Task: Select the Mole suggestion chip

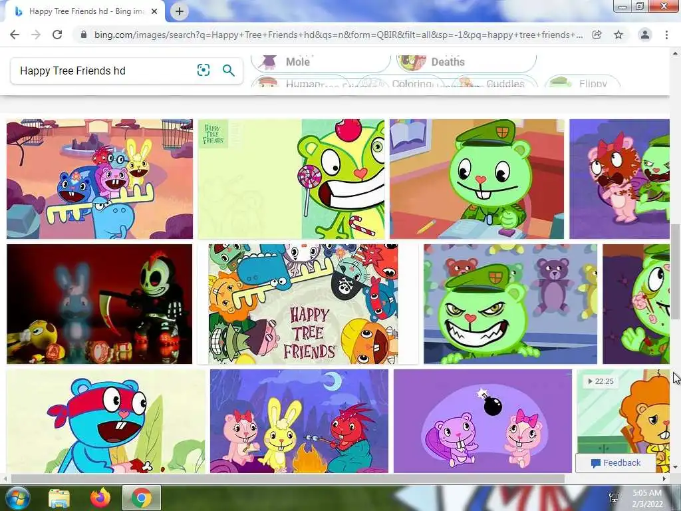Action: [321, 63]
